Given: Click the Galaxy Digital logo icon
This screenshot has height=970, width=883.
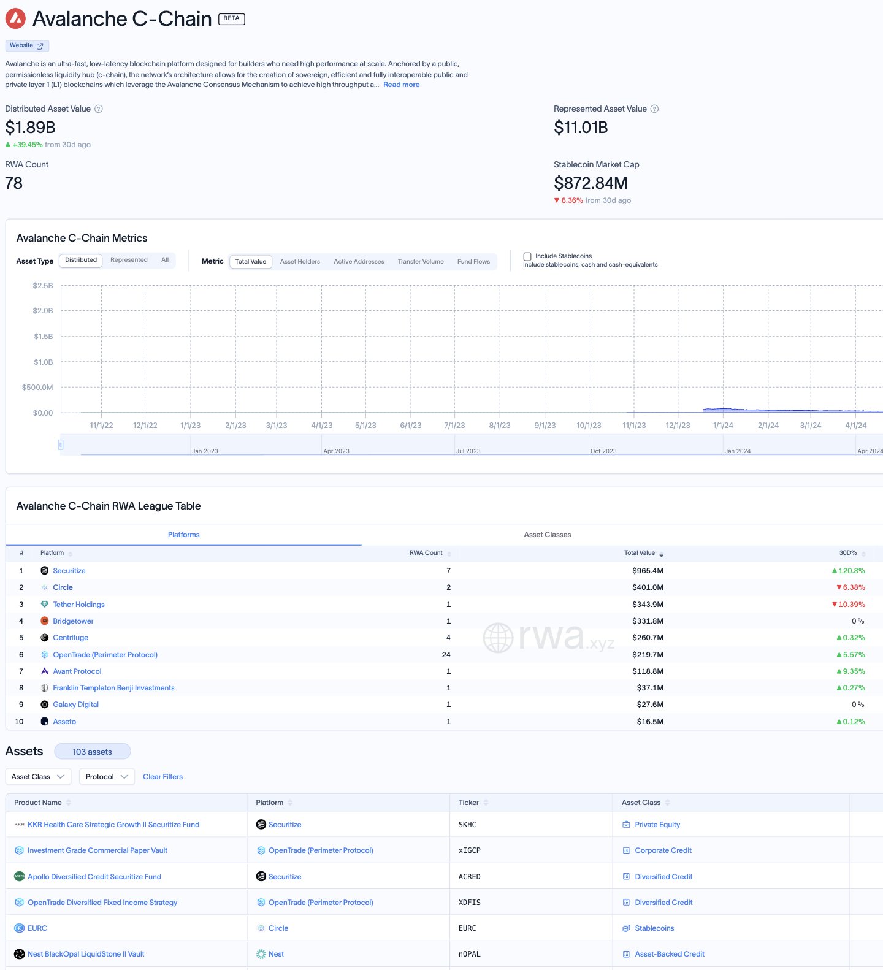Looking at the screenshot, I should click(x=44, y=705).
